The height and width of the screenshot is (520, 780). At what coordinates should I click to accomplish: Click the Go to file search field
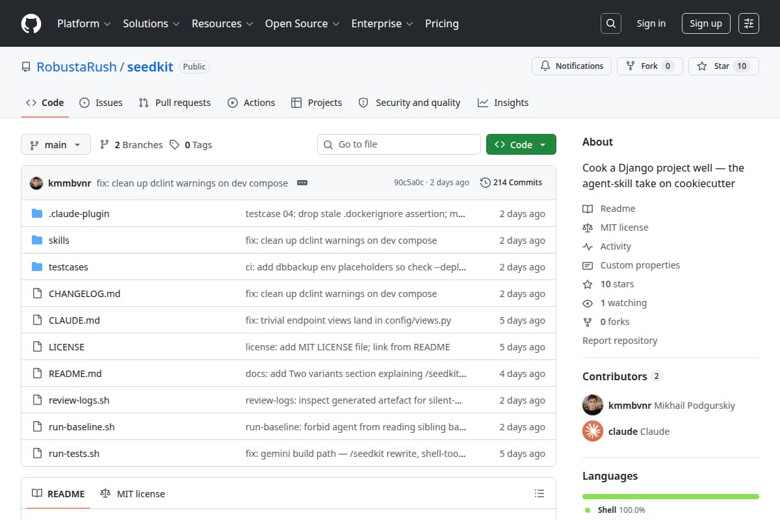click(x=399, y=144)
